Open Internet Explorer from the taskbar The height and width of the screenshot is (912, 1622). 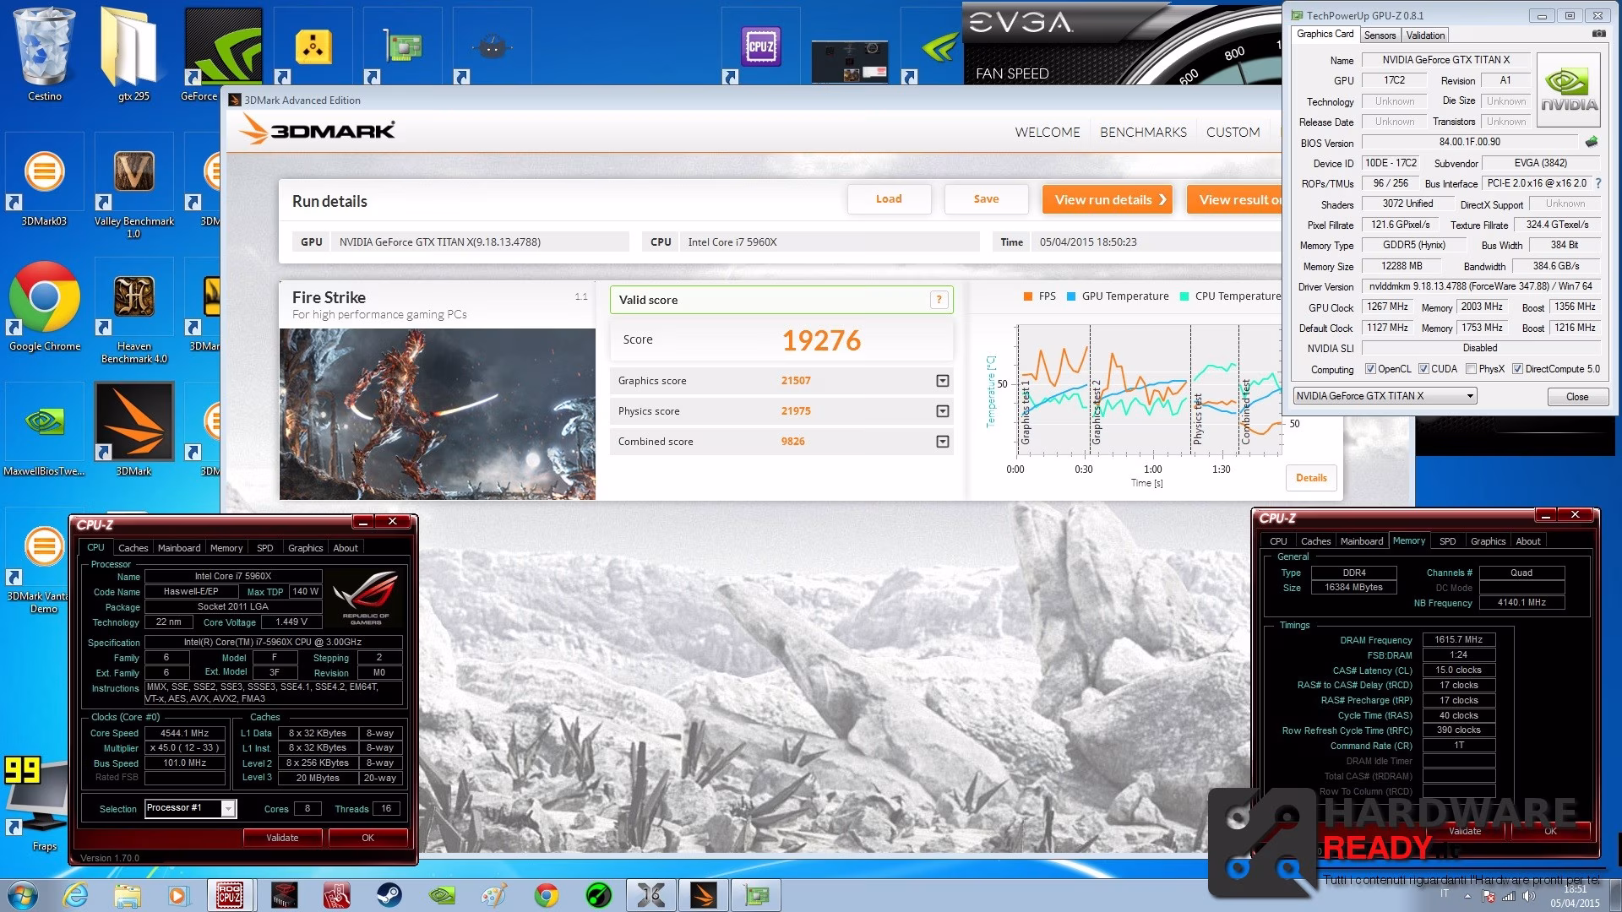75,895
